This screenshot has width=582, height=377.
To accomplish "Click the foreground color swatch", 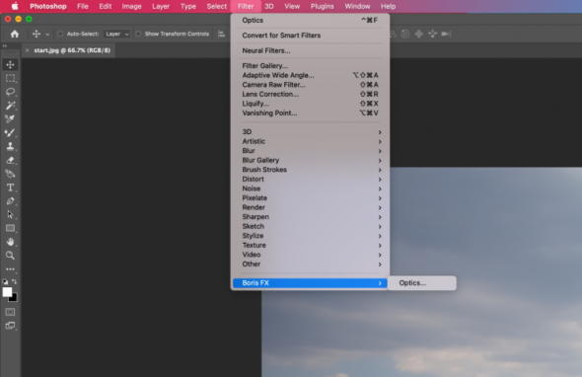I will tap(7, 292).
